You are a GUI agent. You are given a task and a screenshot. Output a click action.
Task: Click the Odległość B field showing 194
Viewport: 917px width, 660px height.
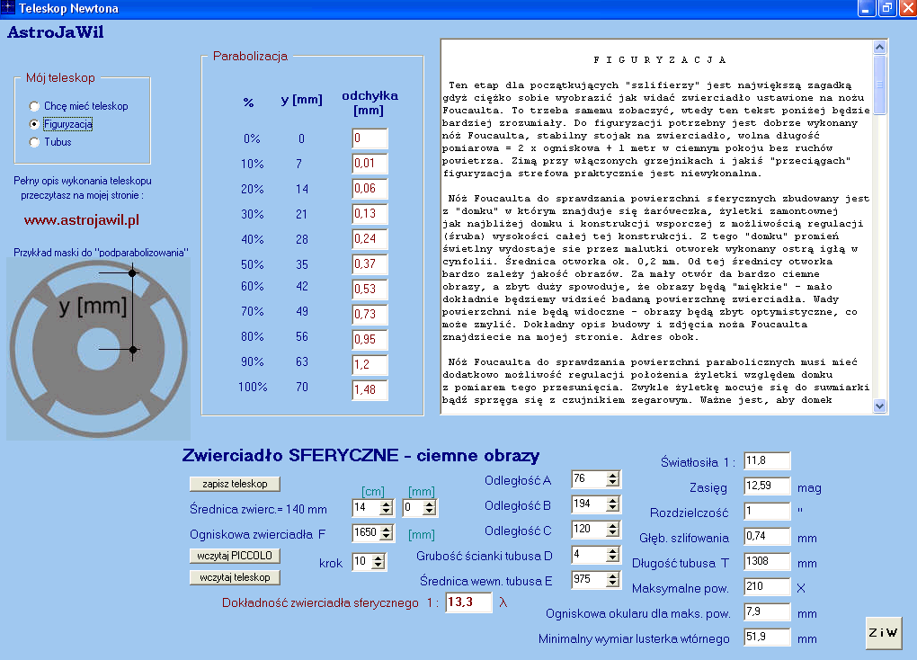click(x=589, y=504)
